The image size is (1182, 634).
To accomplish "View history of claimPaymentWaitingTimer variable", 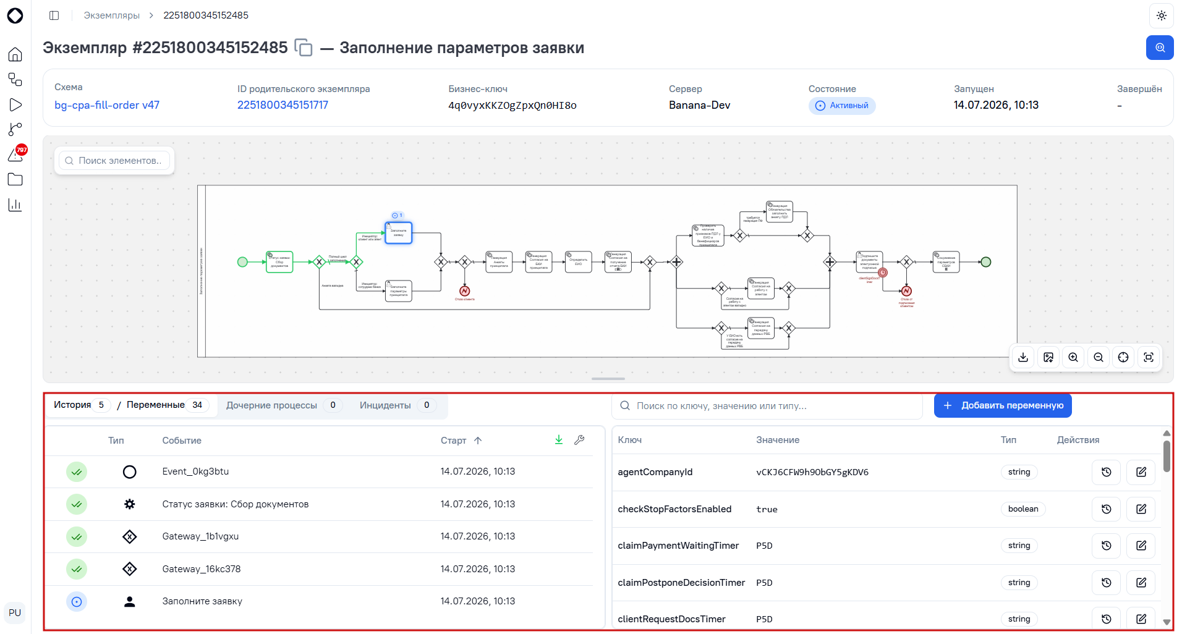I will (x=1107, y=546).
